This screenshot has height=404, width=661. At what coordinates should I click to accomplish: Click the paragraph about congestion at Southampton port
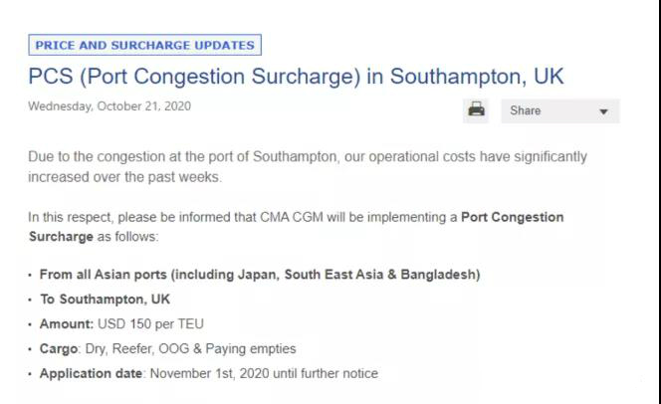pyautogui.click(x=308, y=166)
